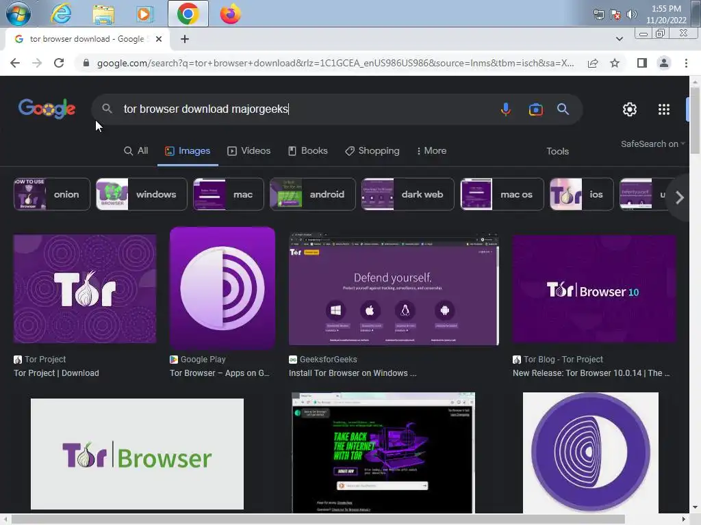
Task: Open the Action Center flag icon
Action: click(x=615, y=14)
